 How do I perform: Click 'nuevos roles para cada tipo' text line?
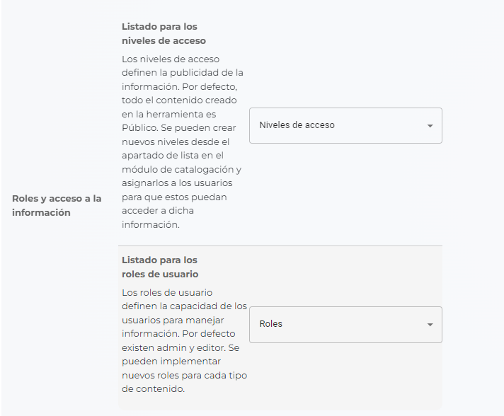(x=184, y=375)
